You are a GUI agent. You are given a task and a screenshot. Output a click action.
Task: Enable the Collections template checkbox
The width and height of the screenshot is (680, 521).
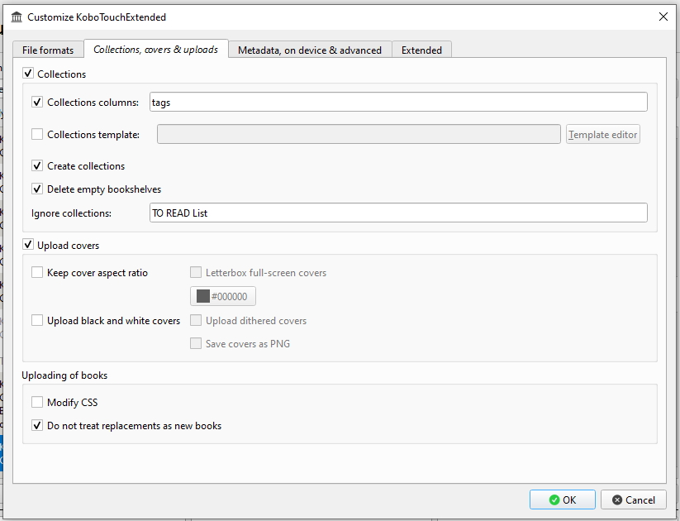coord(37,134)
